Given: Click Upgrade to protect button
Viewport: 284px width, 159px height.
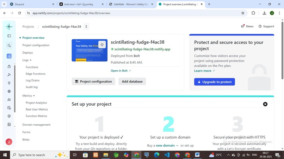Looking at the screenshot, I should pyautogui.click(x=215, y=82).
